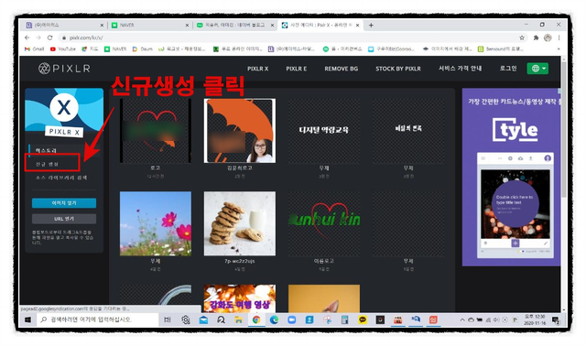Open the green globe language dropdown
The image size is (586, 346).
(537, 69)
